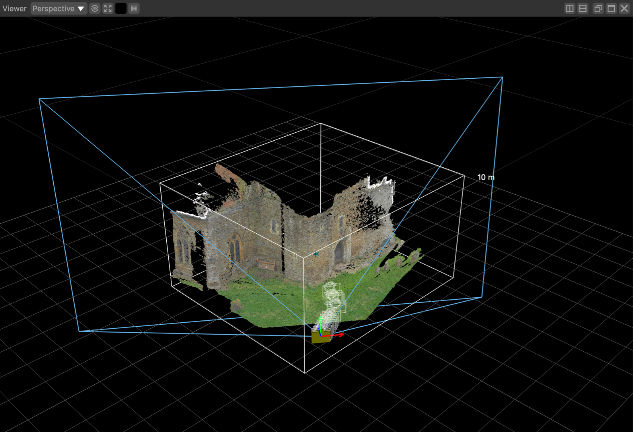Screen dimensions: 633x432
Task: Click the orbit-eye camera reset icon
Action: click(x=95, y=8)
